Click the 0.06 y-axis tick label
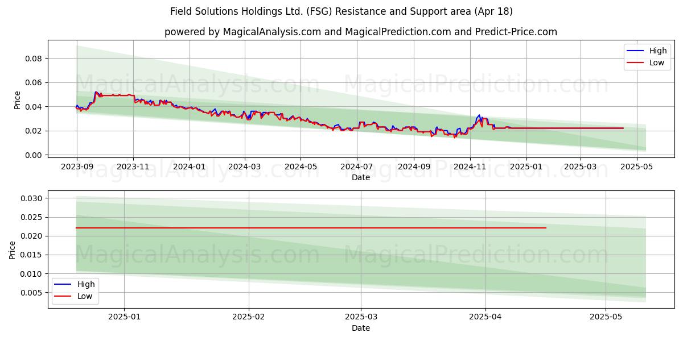Viewport: 683px width, 341px height. 33,82
